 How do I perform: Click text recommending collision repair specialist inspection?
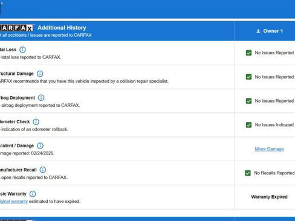[x=84, y=82]
